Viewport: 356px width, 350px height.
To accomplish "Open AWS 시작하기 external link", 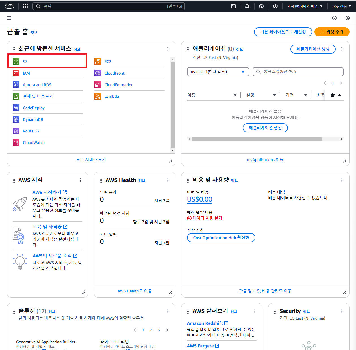I will click(x=50, y=192).
